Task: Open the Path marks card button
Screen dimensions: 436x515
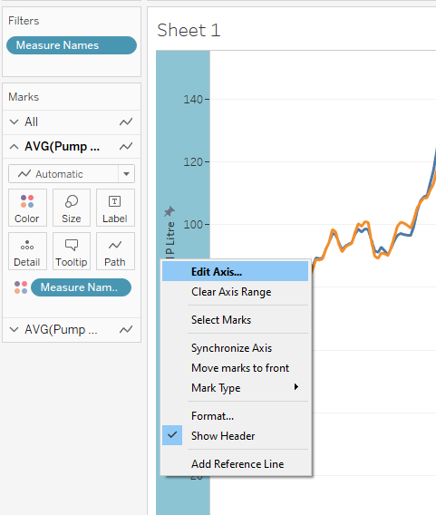Action: pos(115,251)
